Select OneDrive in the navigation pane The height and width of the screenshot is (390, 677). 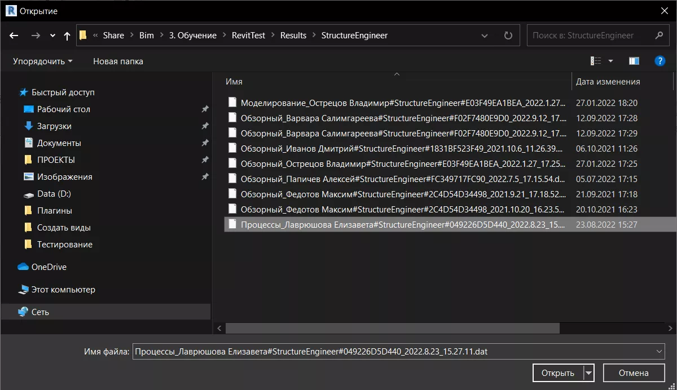(49, 267)
